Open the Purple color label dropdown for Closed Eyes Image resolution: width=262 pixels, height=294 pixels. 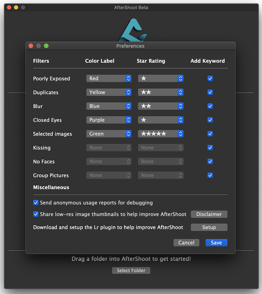click(109, 120)
